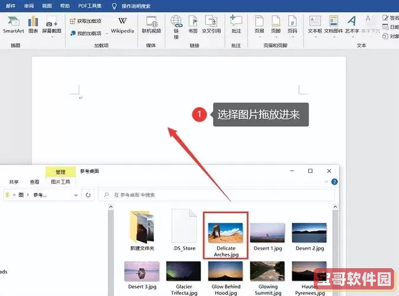Open the View (查看) tab in Explorer
The width and height of the screenshot is (399, 296).
point(34,182)
